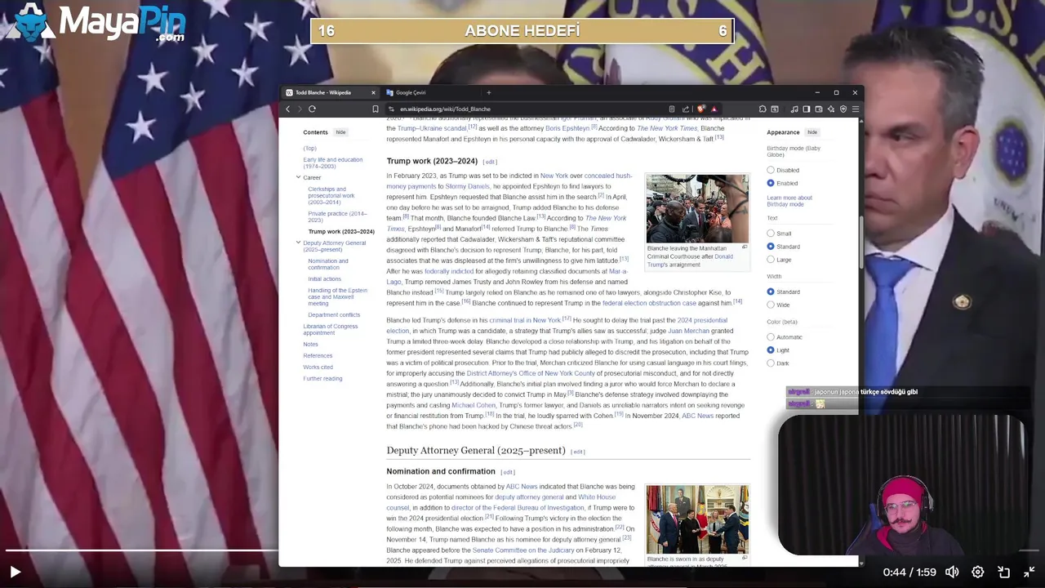This screenshot has height=588, width=1045.
Task: Go to Early life and education section
Action: (x=333, y=163)
